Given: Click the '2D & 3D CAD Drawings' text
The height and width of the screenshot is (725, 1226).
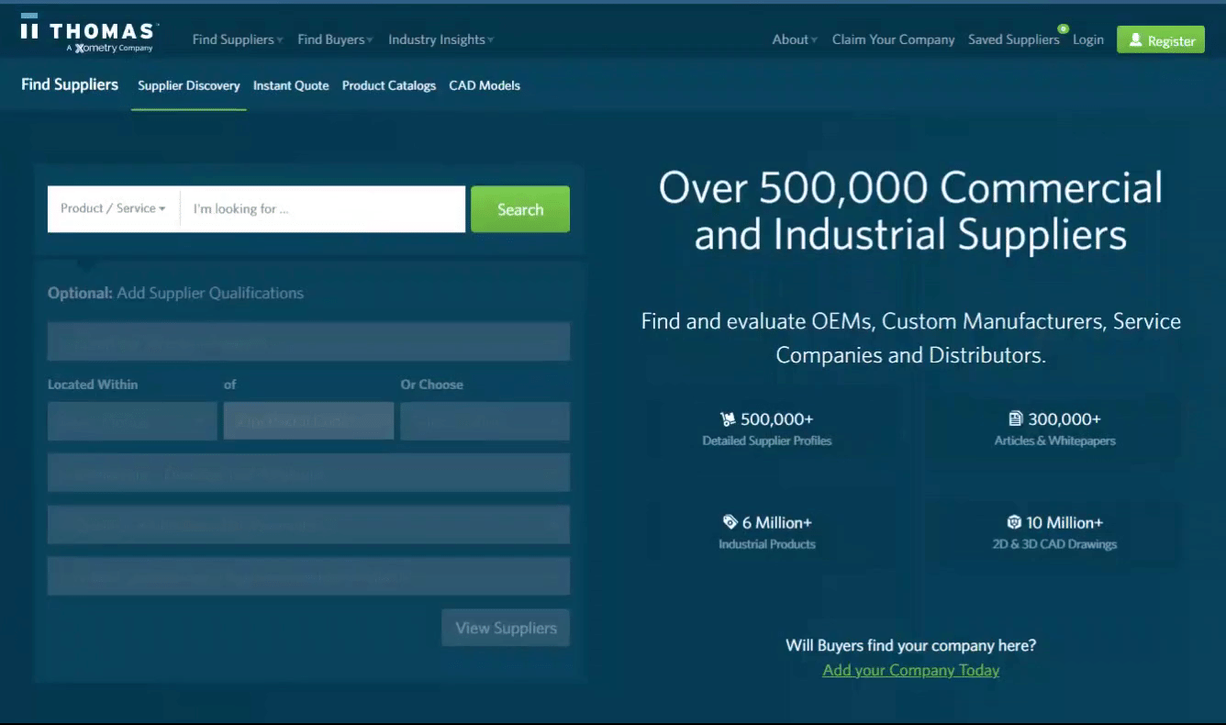Looking at the screenshot, I should coord(1055,544).
